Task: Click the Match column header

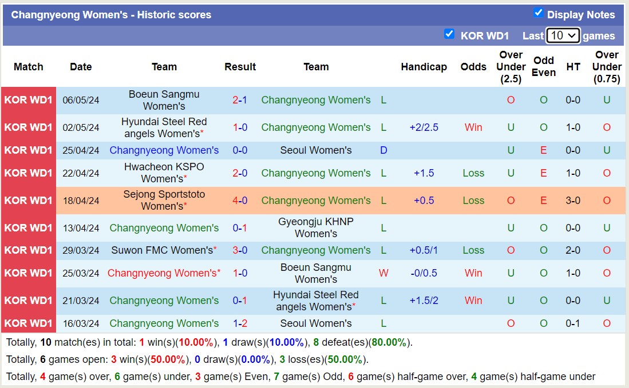Action: coord(28,67)
